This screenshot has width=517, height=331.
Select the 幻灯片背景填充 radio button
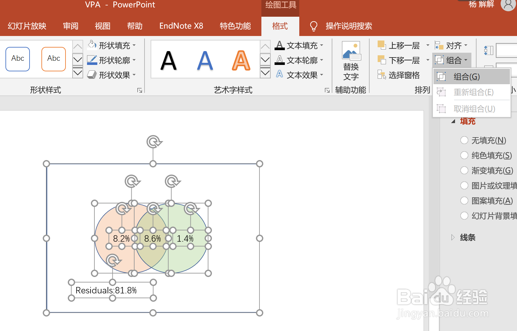464,216
